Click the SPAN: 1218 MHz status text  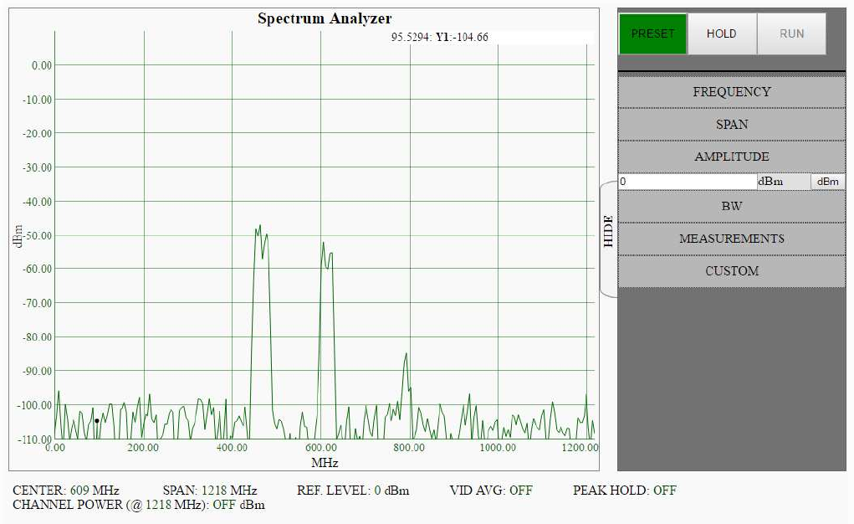210,491
